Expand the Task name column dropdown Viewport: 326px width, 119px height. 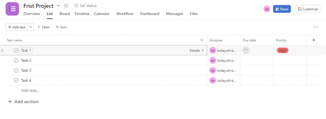click(x=202, y=40)
